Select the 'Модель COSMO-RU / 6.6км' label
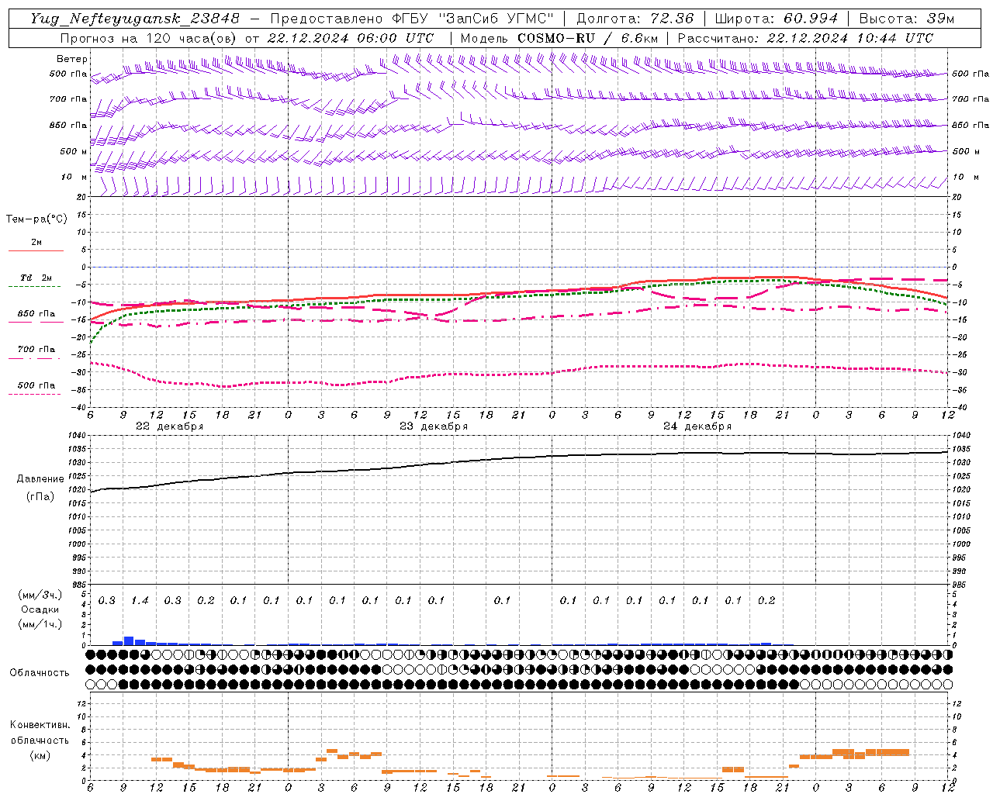Screen dimensions: 993x794 tap(559, 38)
